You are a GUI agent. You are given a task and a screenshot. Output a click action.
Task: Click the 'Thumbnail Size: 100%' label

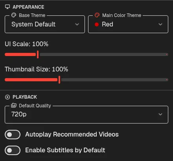36,69
